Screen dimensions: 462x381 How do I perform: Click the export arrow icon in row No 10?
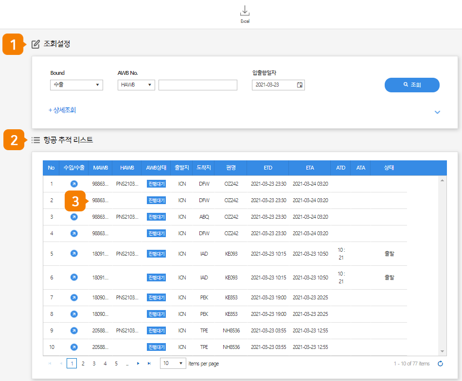tap(74, 347)
